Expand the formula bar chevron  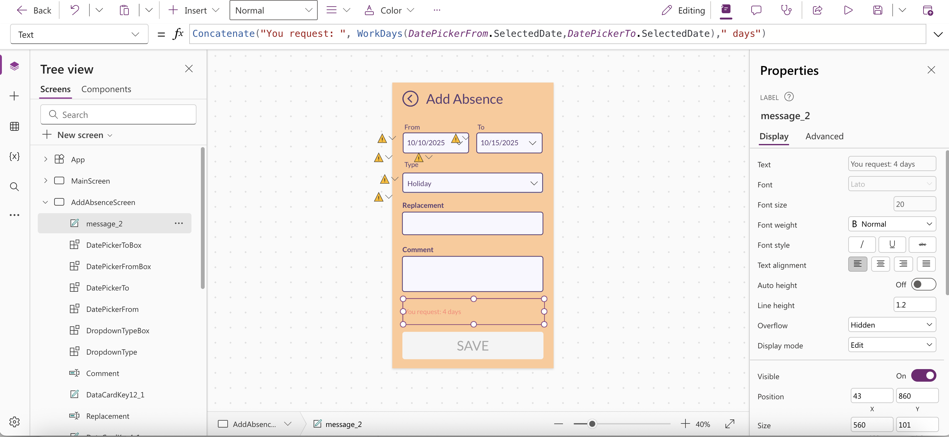click(938, 34)
